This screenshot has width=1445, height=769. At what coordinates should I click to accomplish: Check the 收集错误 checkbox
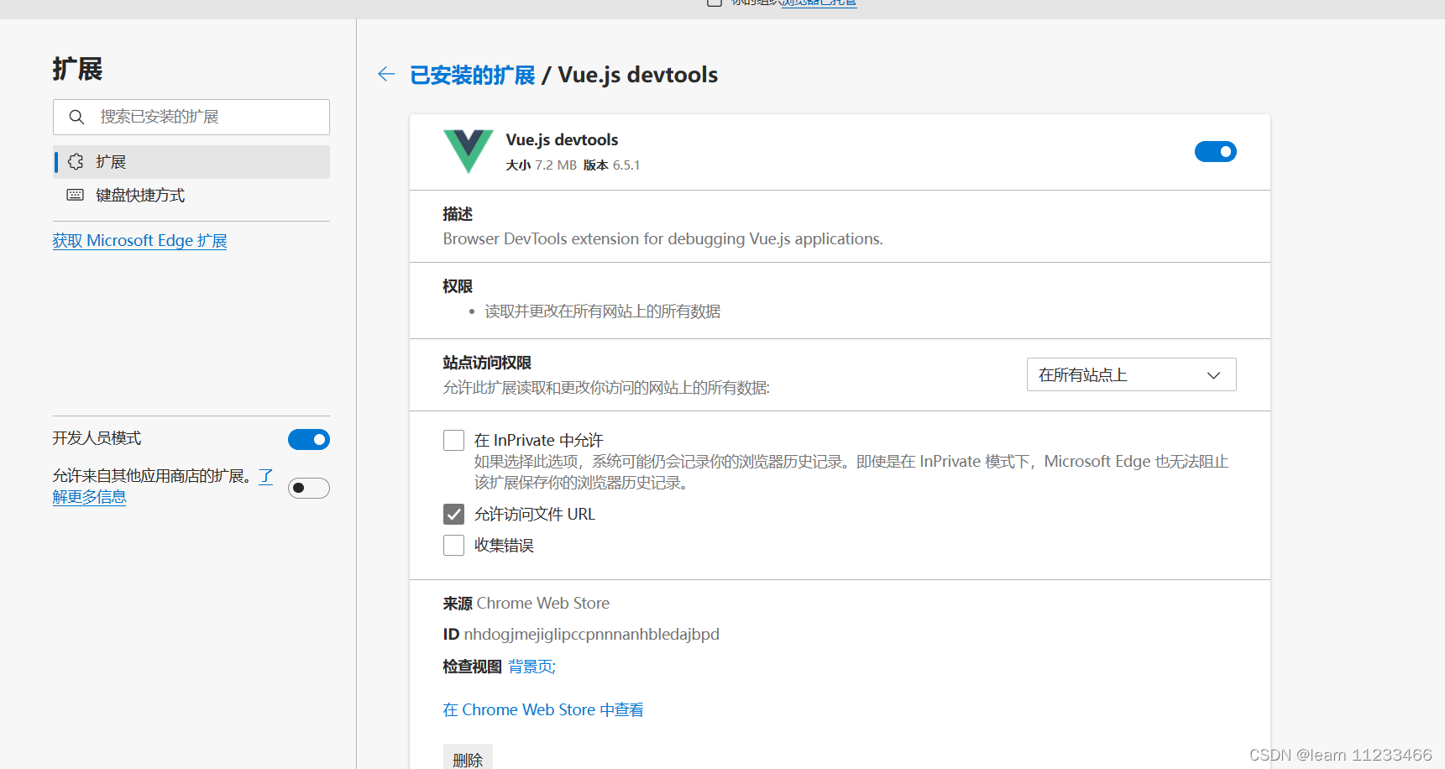coord(453,545)
